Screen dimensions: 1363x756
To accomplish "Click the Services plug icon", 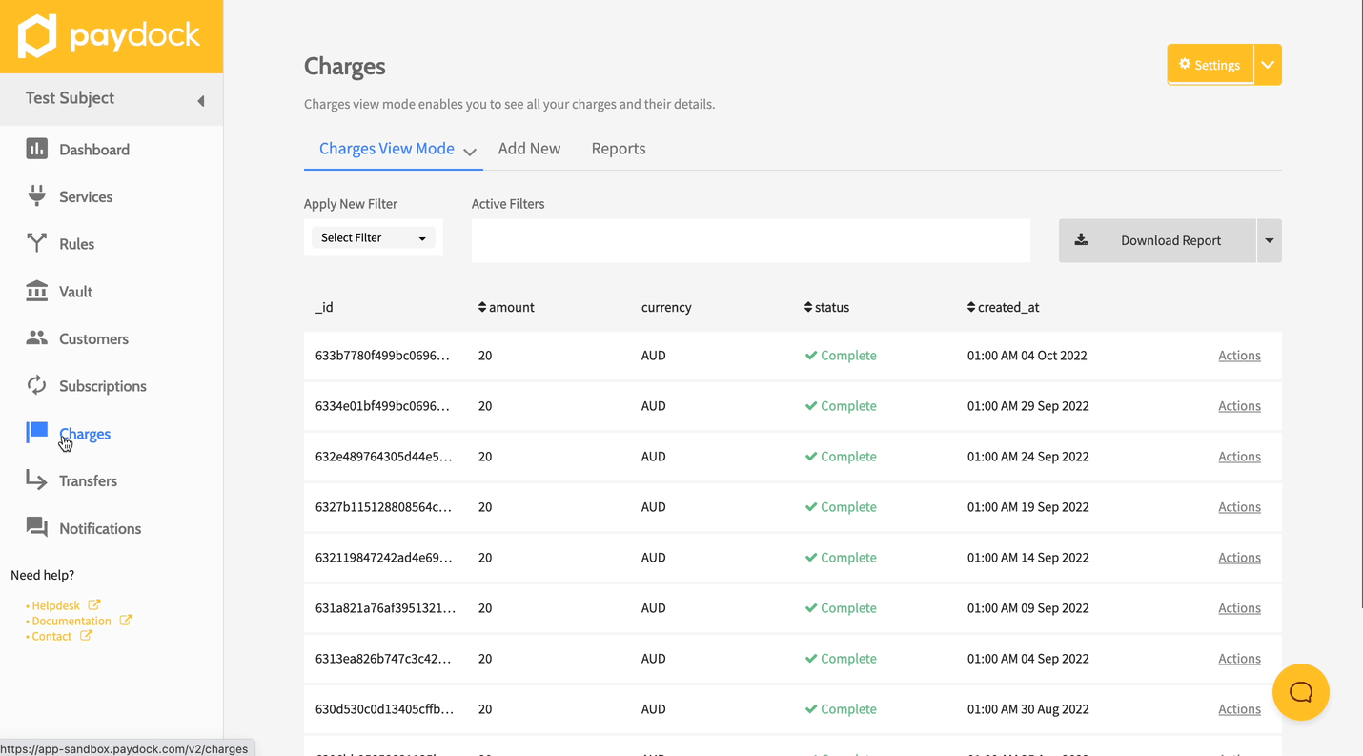I will [x=36, y=195].
